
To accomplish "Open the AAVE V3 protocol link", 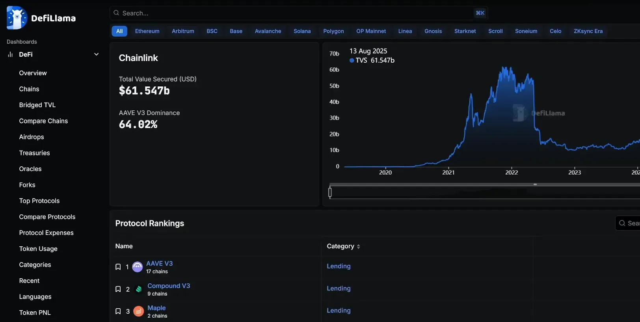I will coord(160,263).
